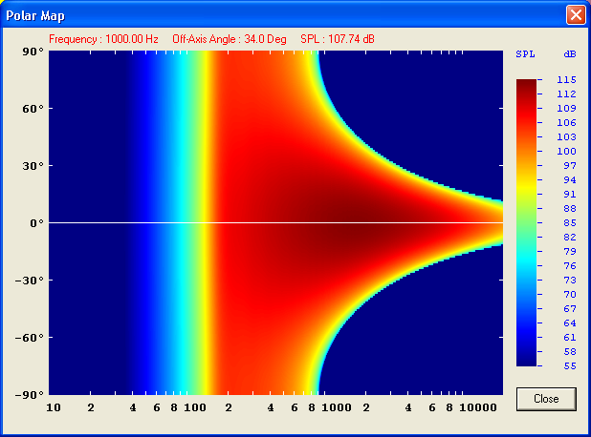This screenshot has width=591, height=437.
Task: Click the 64 dB scale label
Action: (x=570, y=323)
